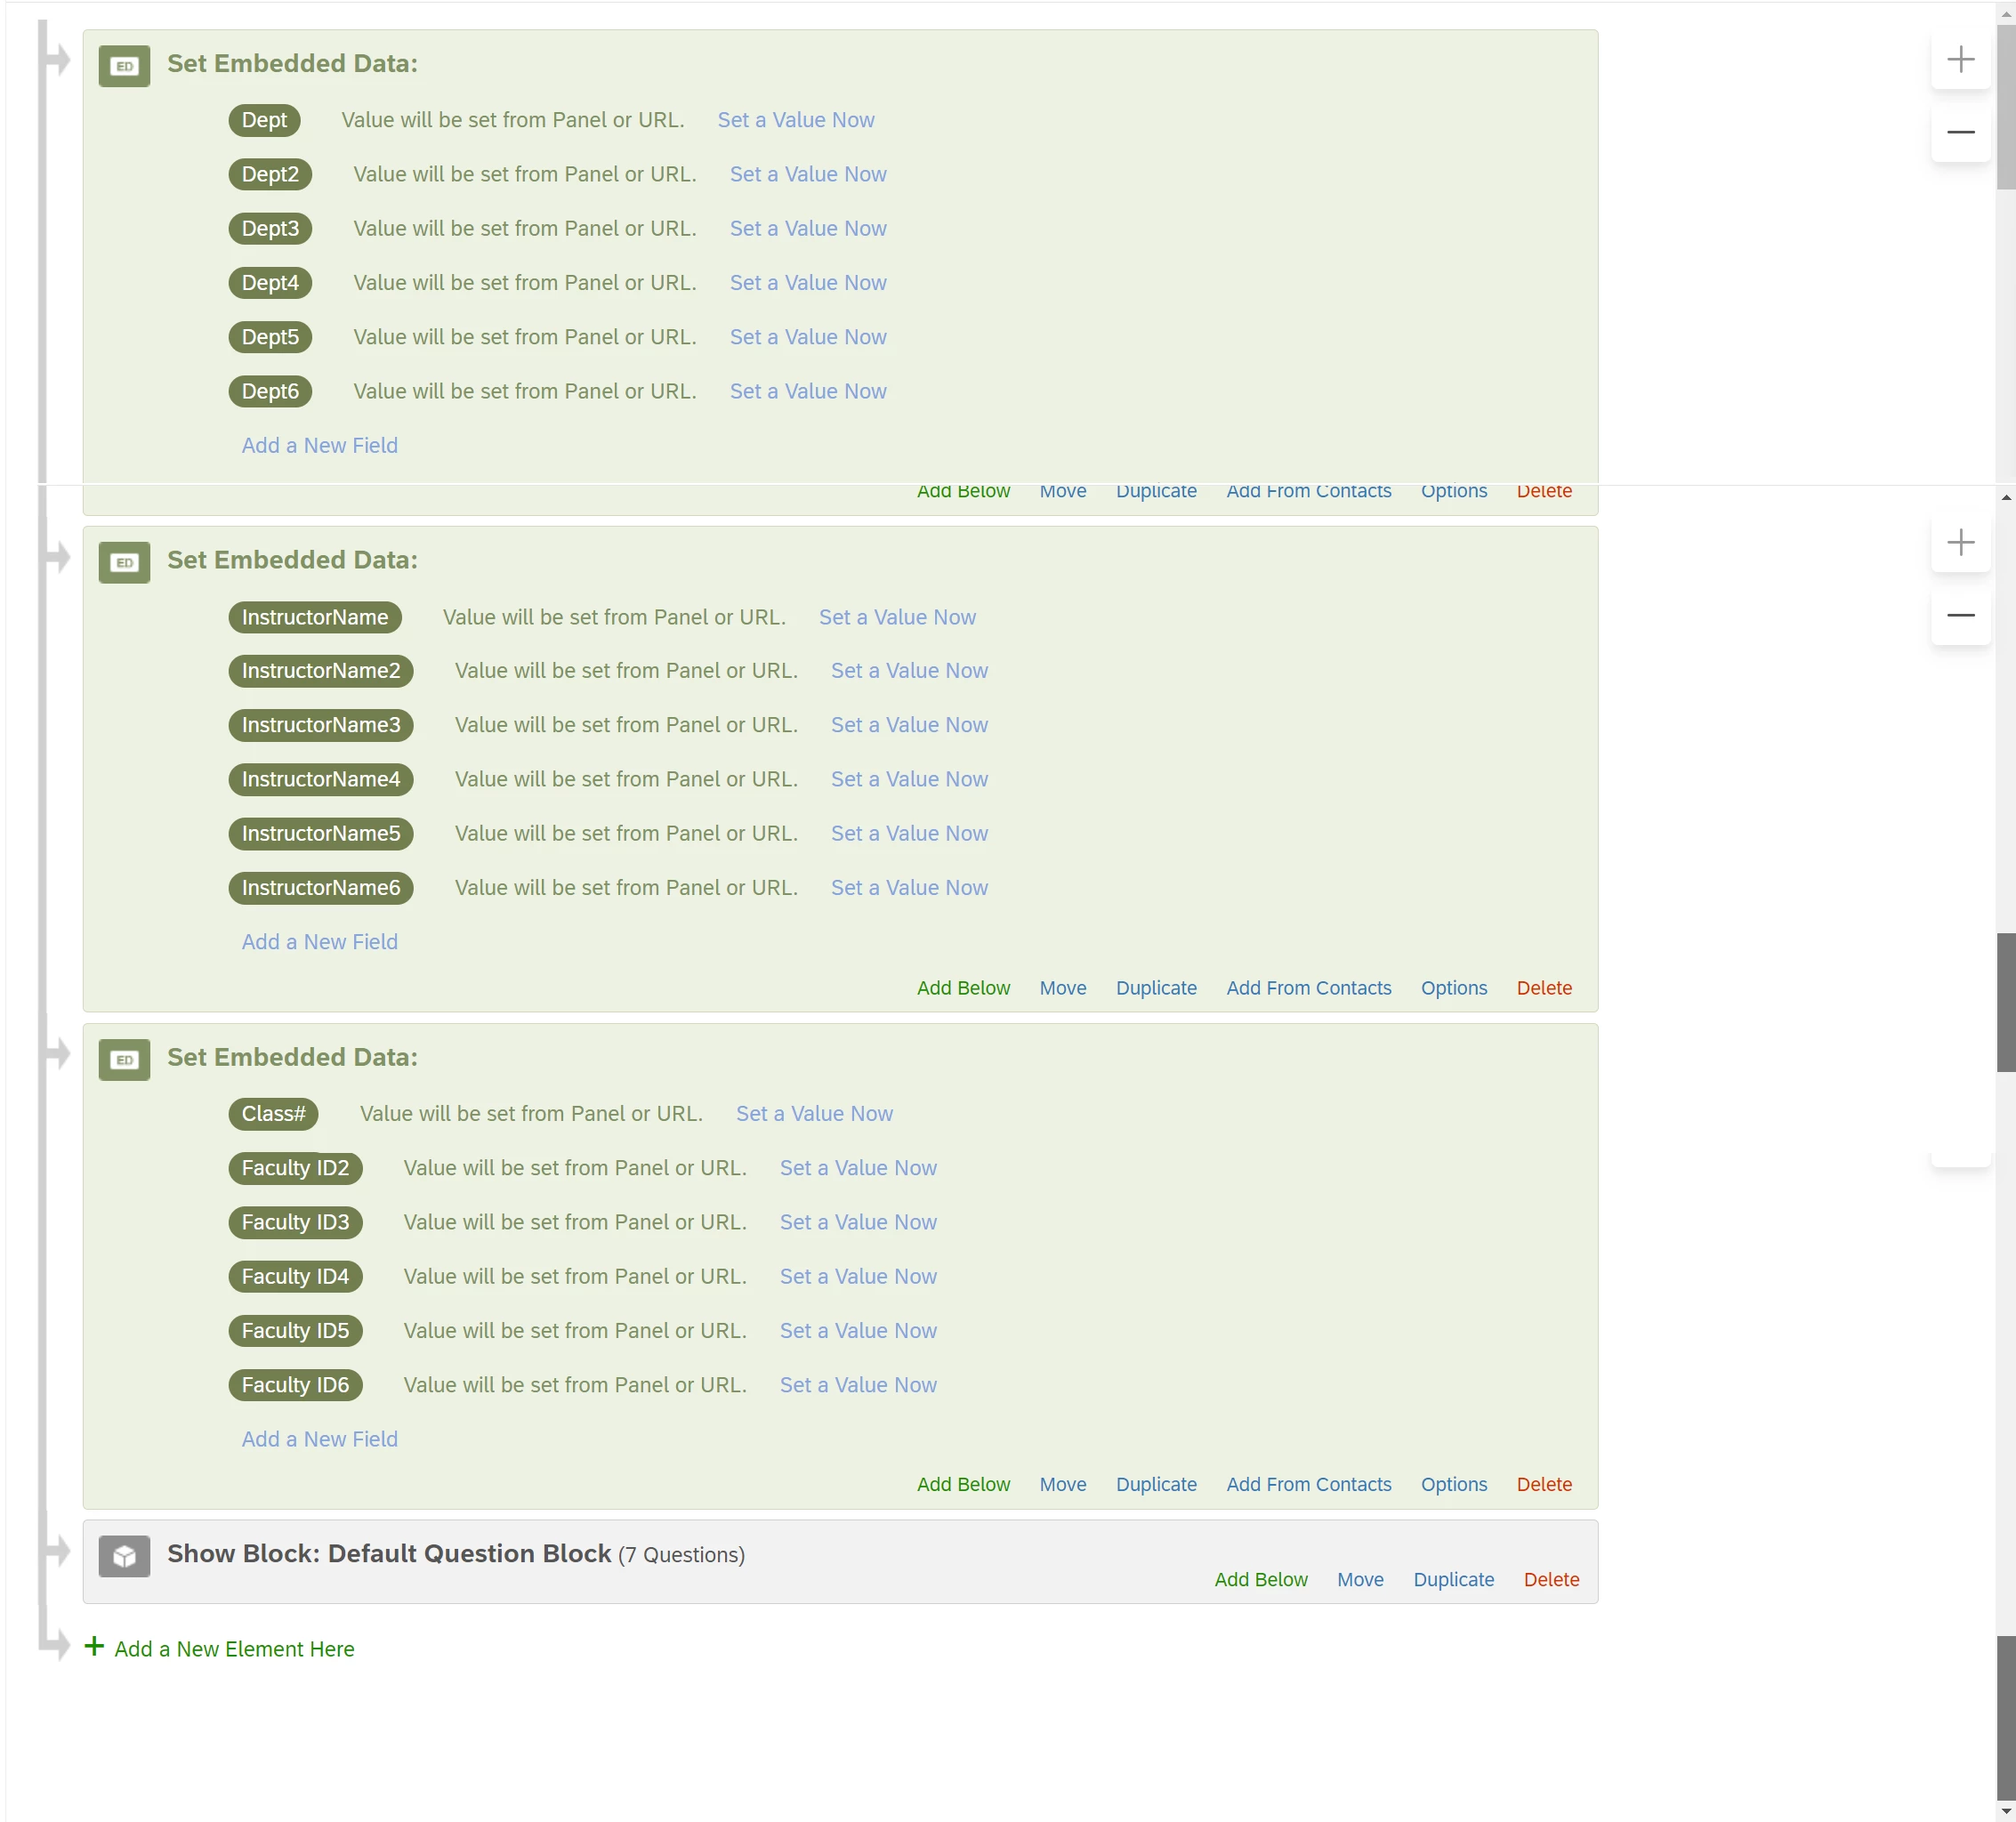Select the InstructorName4 field tag
The width and height of the screenshot is (2016, 1822).
pos(320,780)
